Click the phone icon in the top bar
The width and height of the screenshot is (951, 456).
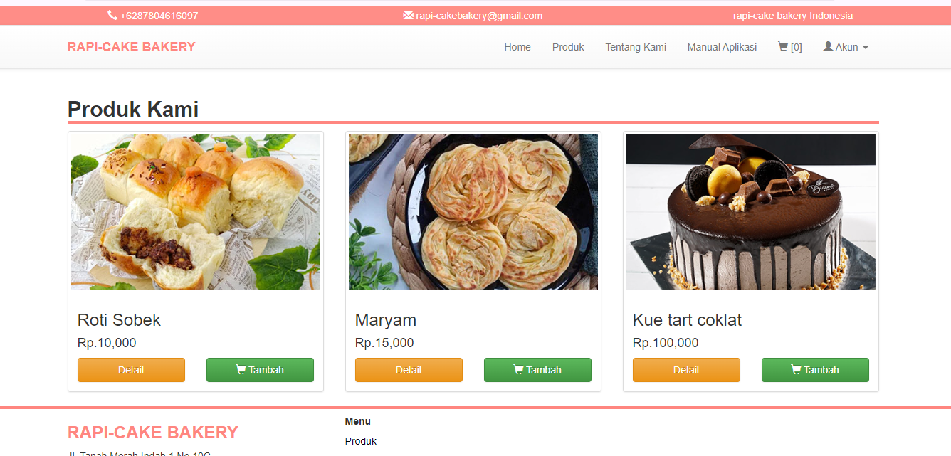pos(112,16)
